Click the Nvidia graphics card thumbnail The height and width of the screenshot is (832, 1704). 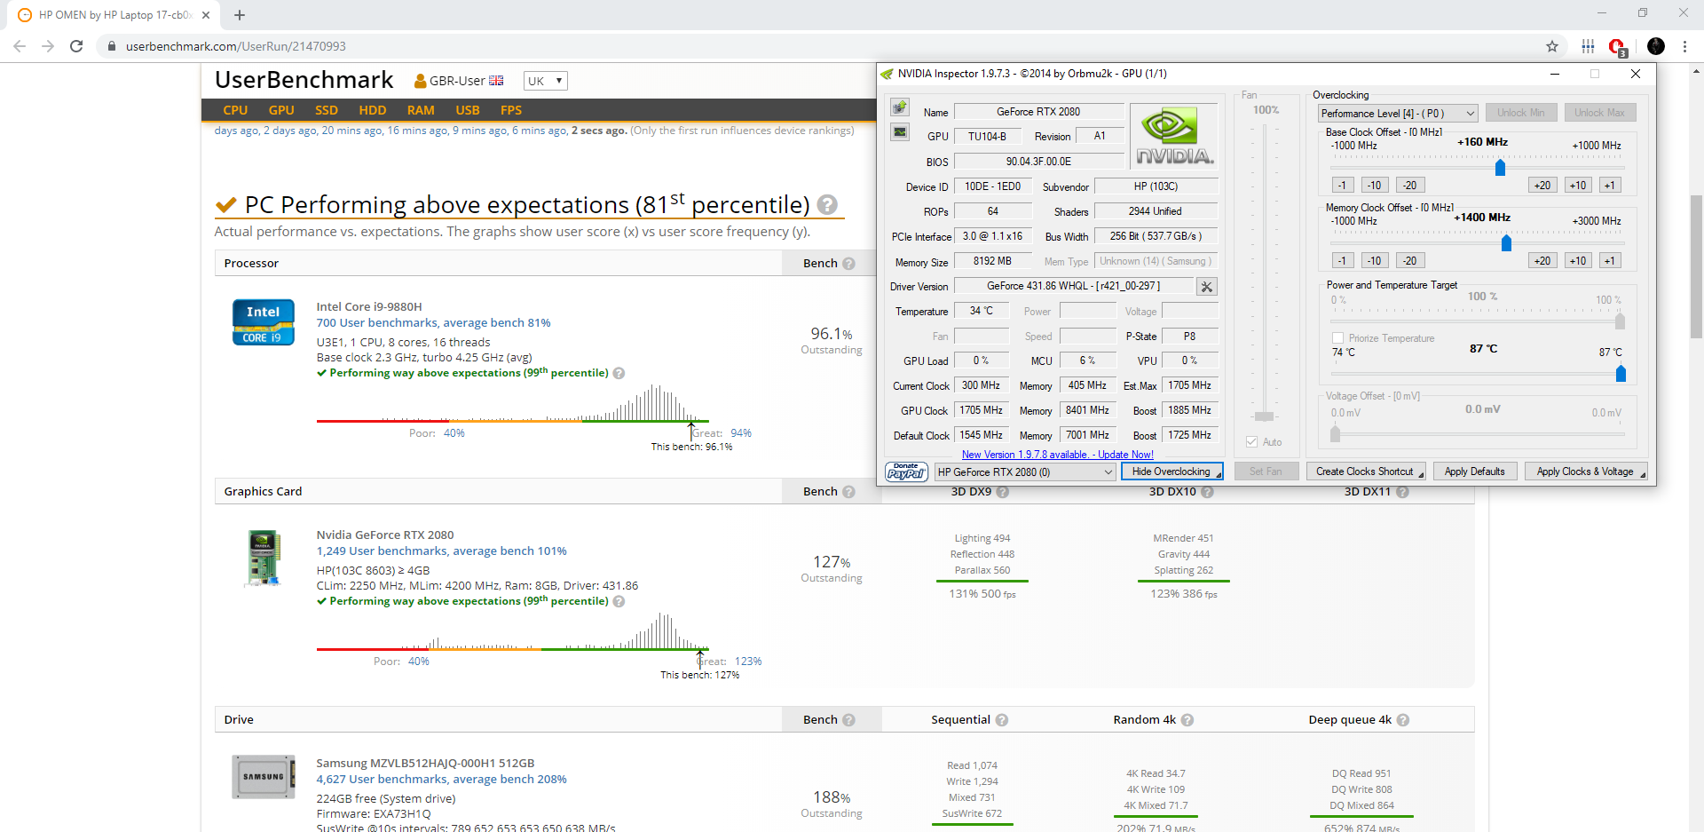click(264, 559)
